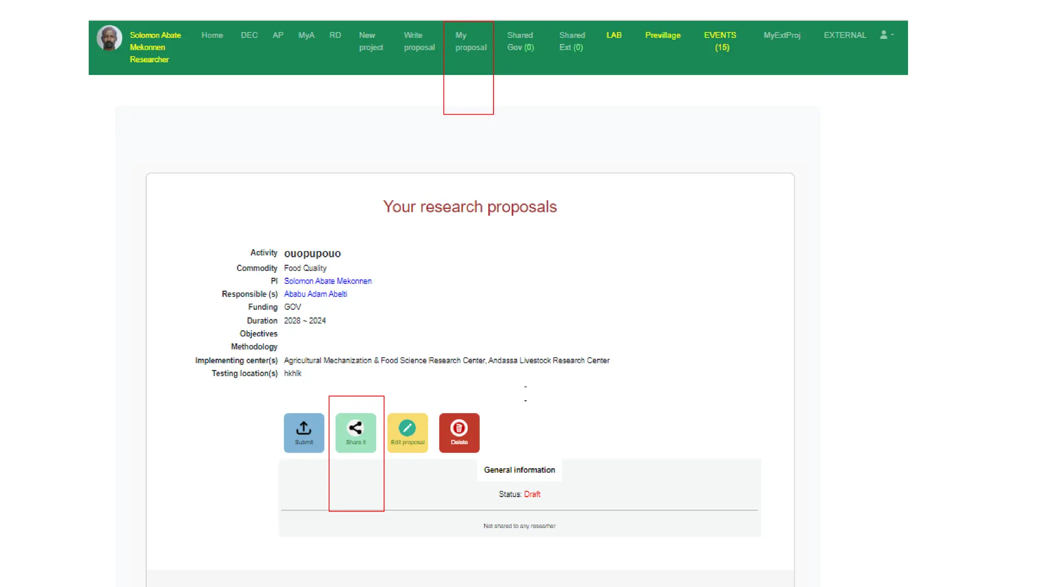The width and height of the screenshot is (1044, 587).
Task: View Shared Gov (0) proposals
Action: point(520,41)
